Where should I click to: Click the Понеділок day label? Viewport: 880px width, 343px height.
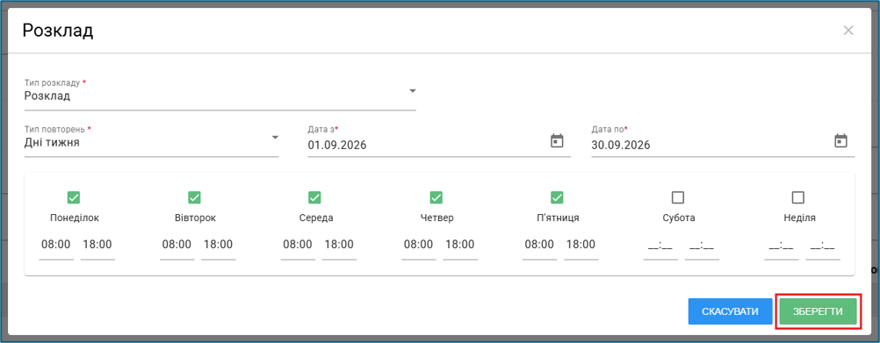click(75, 218)
